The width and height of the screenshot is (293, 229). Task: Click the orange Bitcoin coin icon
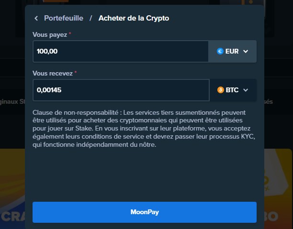coord(221,90)
